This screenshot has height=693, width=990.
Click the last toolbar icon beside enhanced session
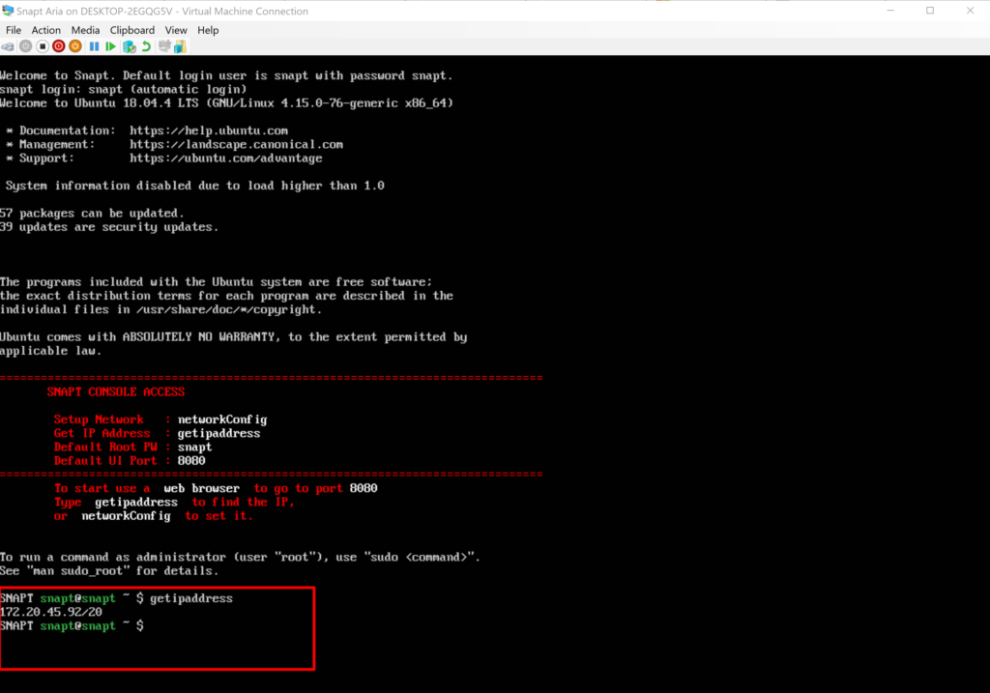pyautogui.click(x=181, y=46)
